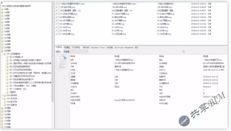This screenshot has height=131, width=231.
Task: Open the last tab after Deliverables Management
Action: [137, 48]
